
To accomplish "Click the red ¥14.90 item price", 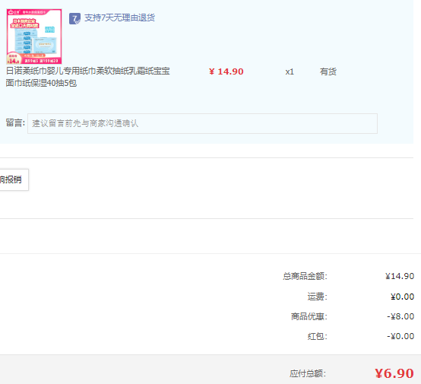I will click(x=226, y=71).
